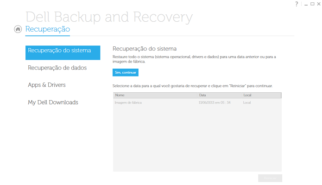Viewport: 322px width, 185px height.
Task: Select Recuperação do sistema menu item
Action: click(63, 52)
